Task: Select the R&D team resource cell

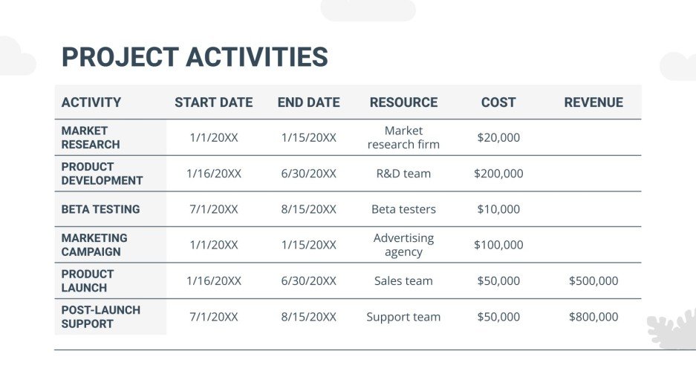Action: [403, 174]
